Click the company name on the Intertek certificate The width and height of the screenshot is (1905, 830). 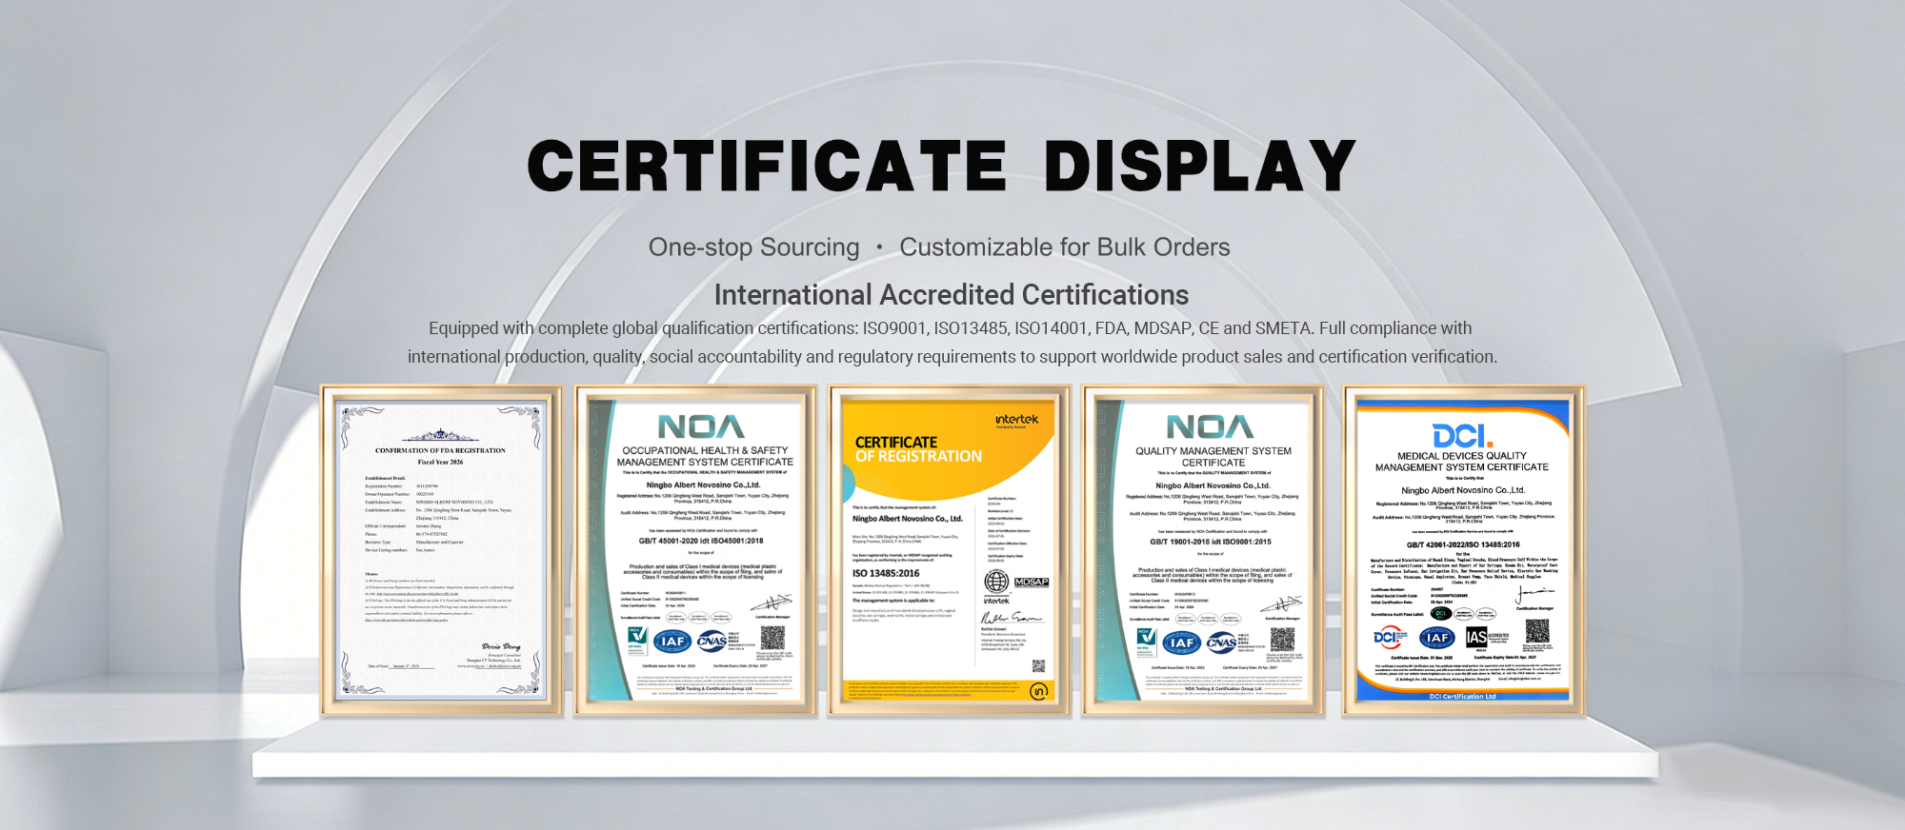click(x=908, y=519)
